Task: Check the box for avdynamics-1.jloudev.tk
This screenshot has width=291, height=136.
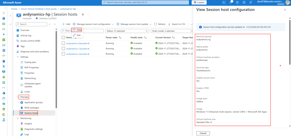Action: click(63, 49)
